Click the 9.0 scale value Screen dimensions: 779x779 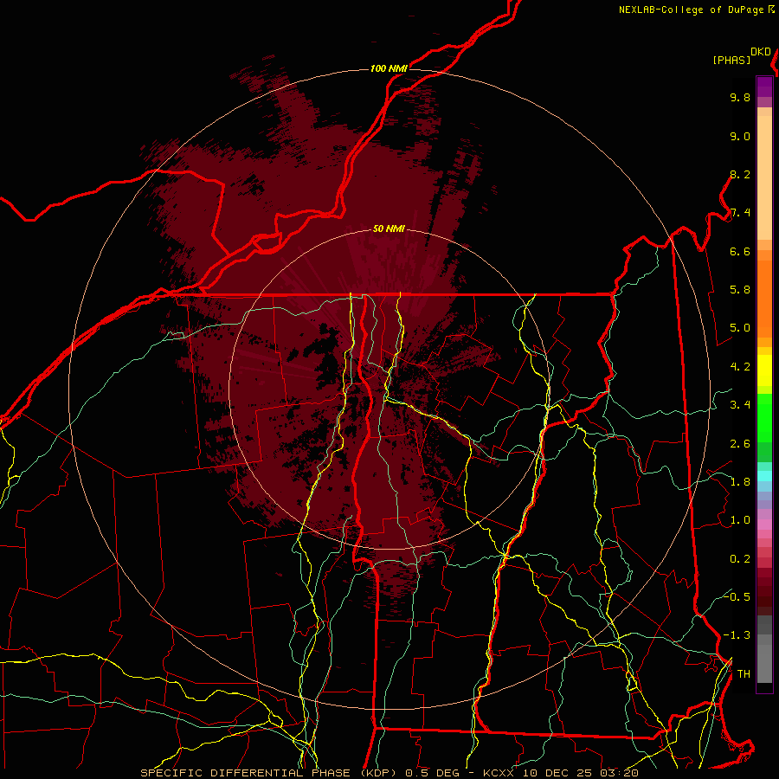(x=740, y=136)
